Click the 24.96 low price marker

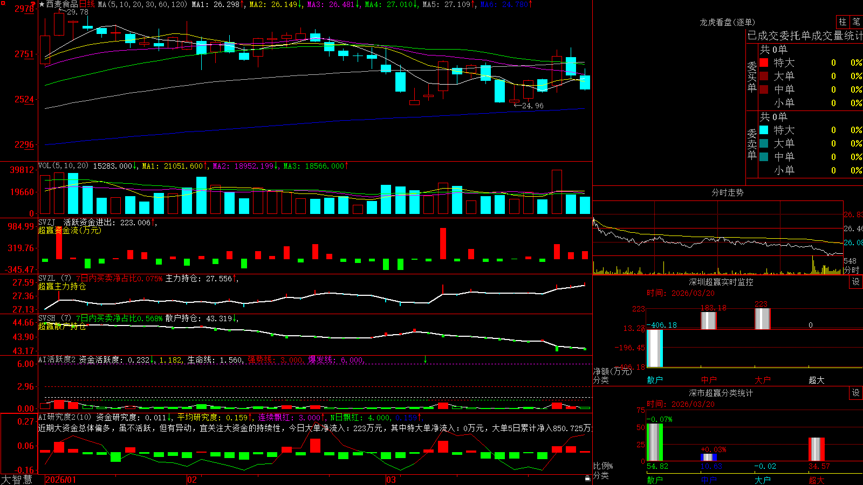tap(532, 106)
